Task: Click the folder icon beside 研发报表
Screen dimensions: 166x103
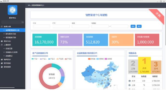Action: click(x=2, y=67)
